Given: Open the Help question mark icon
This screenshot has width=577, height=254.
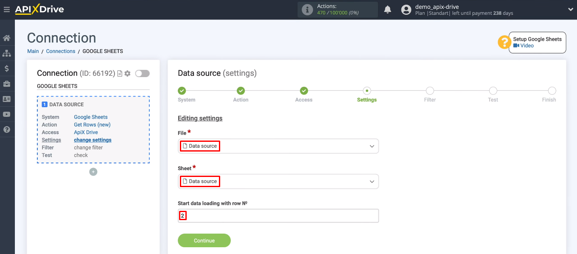Looking at the screenshot, I should click(x=7, y=129).
